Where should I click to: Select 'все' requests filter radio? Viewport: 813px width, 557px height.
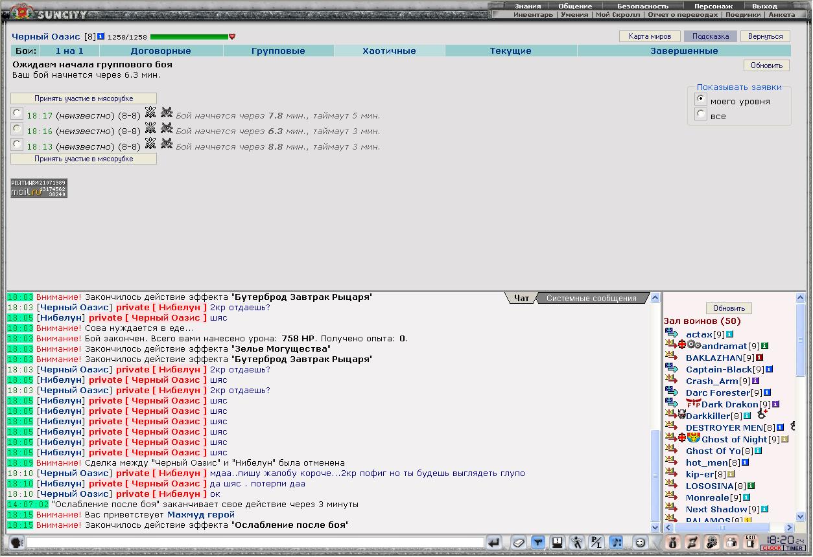click(x=700, y=114)
